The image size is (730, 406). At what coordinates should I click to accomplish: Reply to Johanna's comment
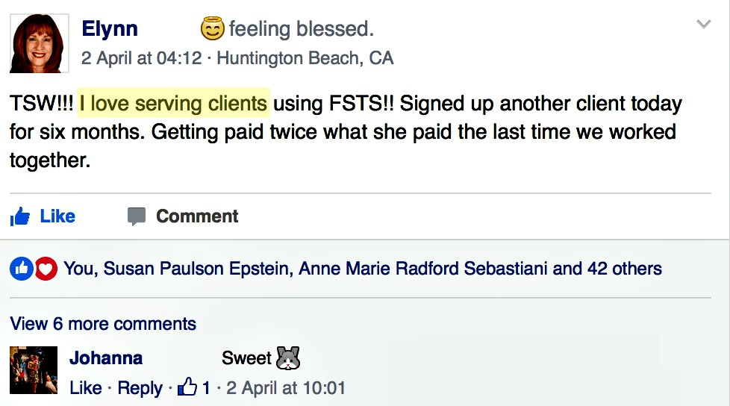(x=140, y=388)
